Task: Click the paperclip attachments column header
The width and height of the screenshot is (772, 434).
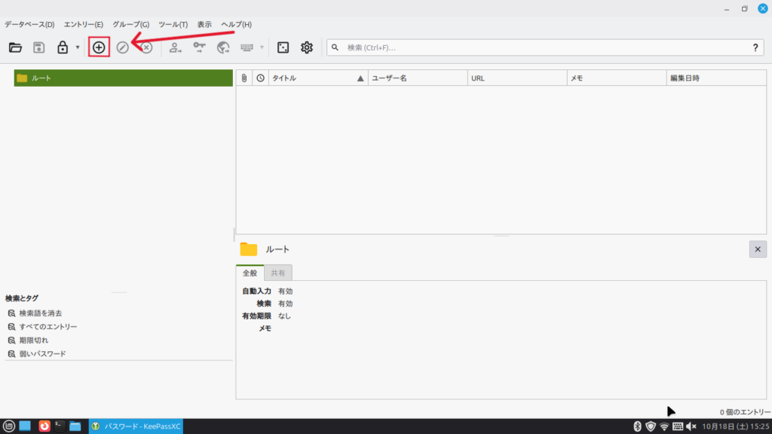Action: pyautogui.click(x=244, y=78)
